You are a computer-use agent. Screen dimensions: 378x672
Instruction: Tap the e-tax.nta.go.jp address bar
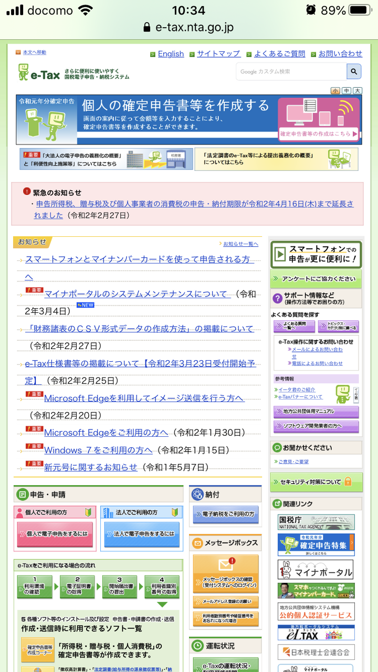pos(189,27)
